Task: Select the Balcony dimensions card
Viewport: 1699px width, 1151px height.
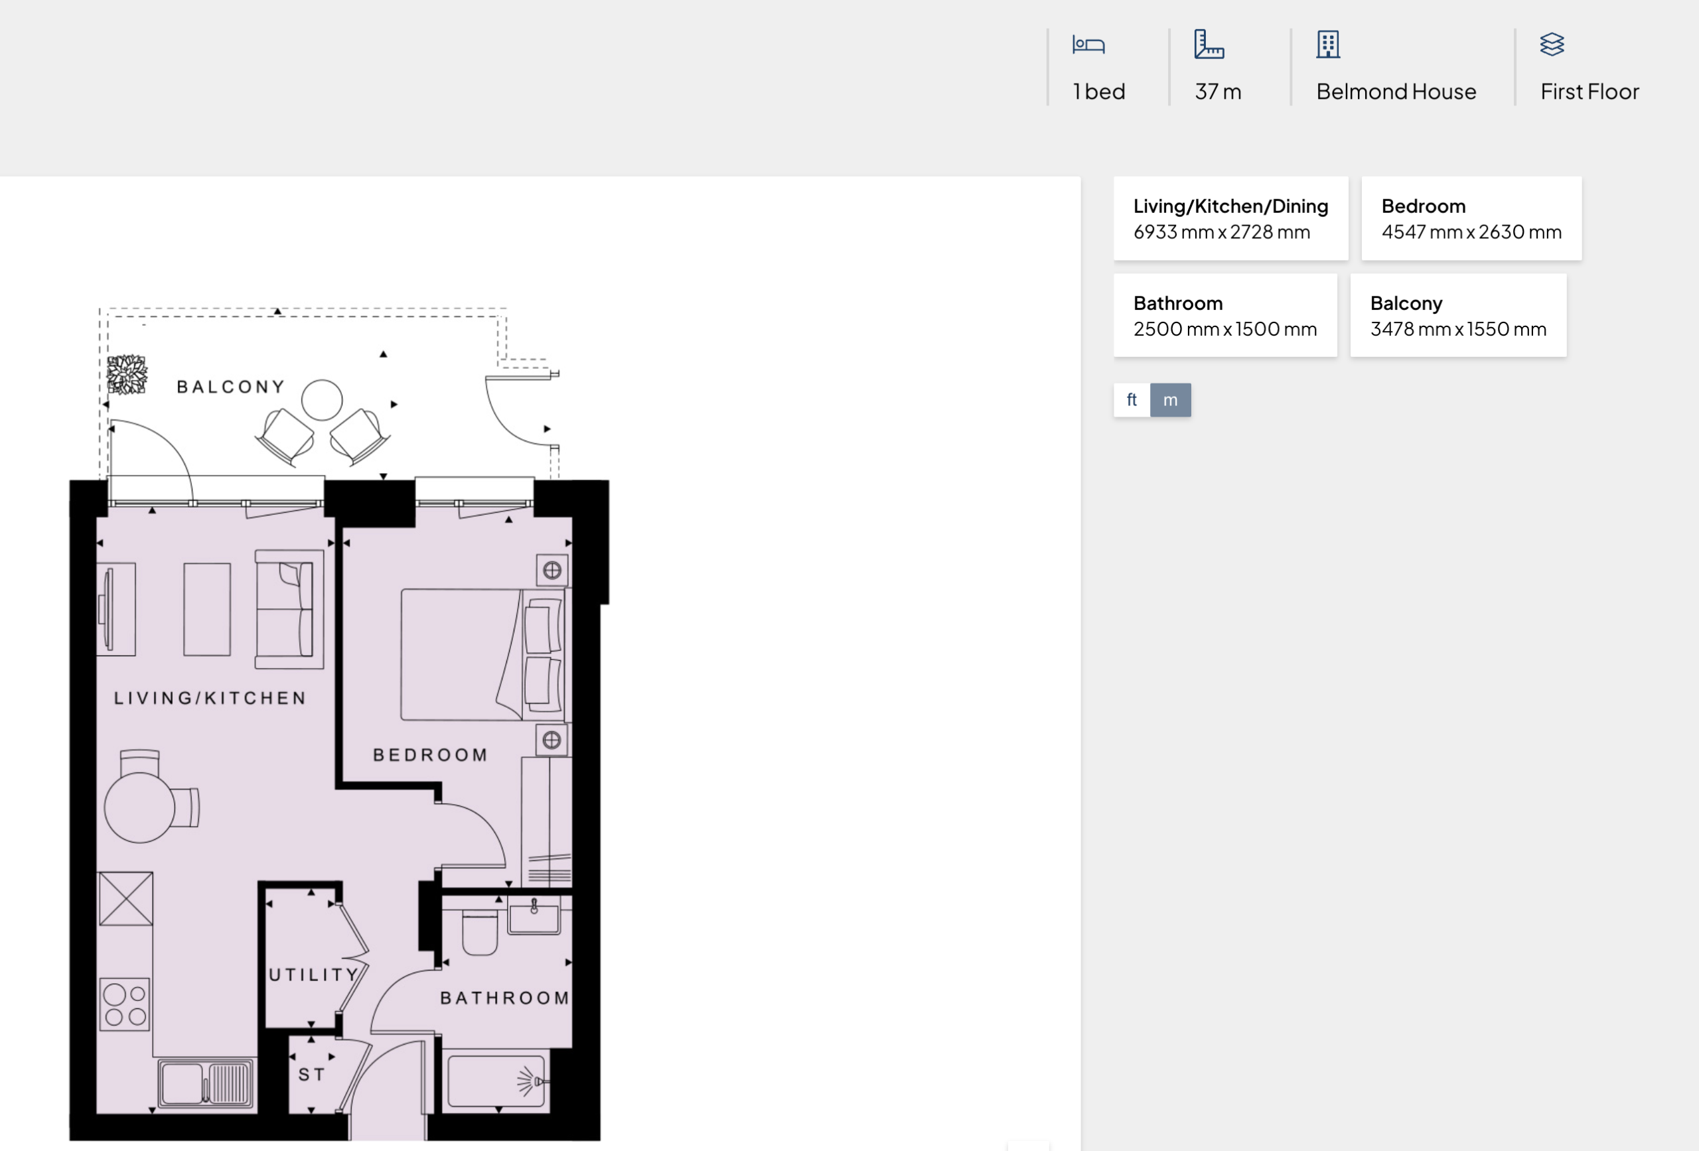Action: pyautogui.click(x=1457, y=316)
